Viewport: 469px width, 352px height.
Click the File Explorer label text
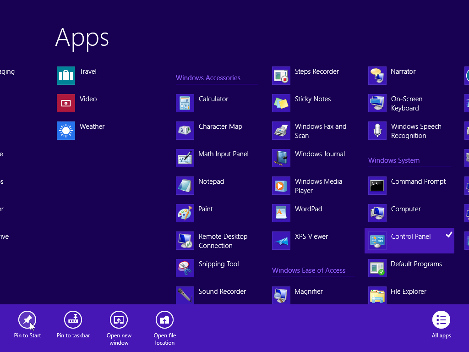tap(409, 291)
